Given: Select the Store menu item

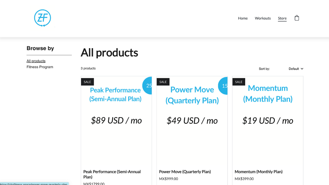Looking at the screenshot, I should [282, 18].
